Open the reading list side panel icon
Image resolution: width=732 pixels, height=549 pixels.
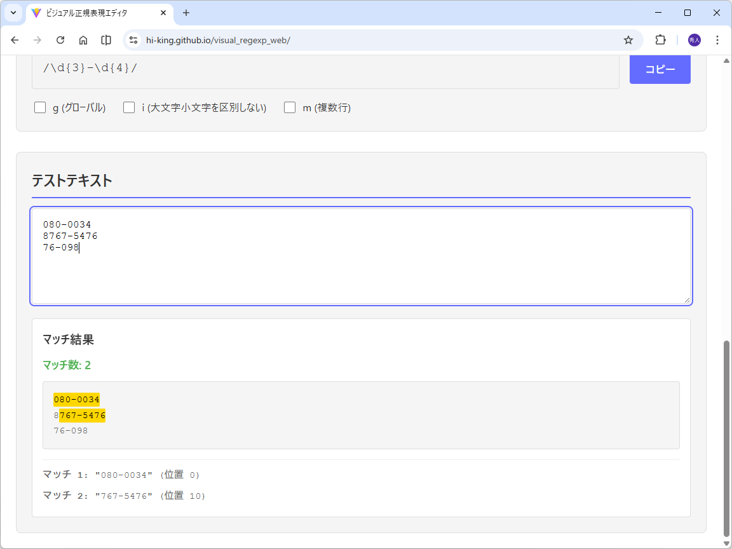click(105, 39)
